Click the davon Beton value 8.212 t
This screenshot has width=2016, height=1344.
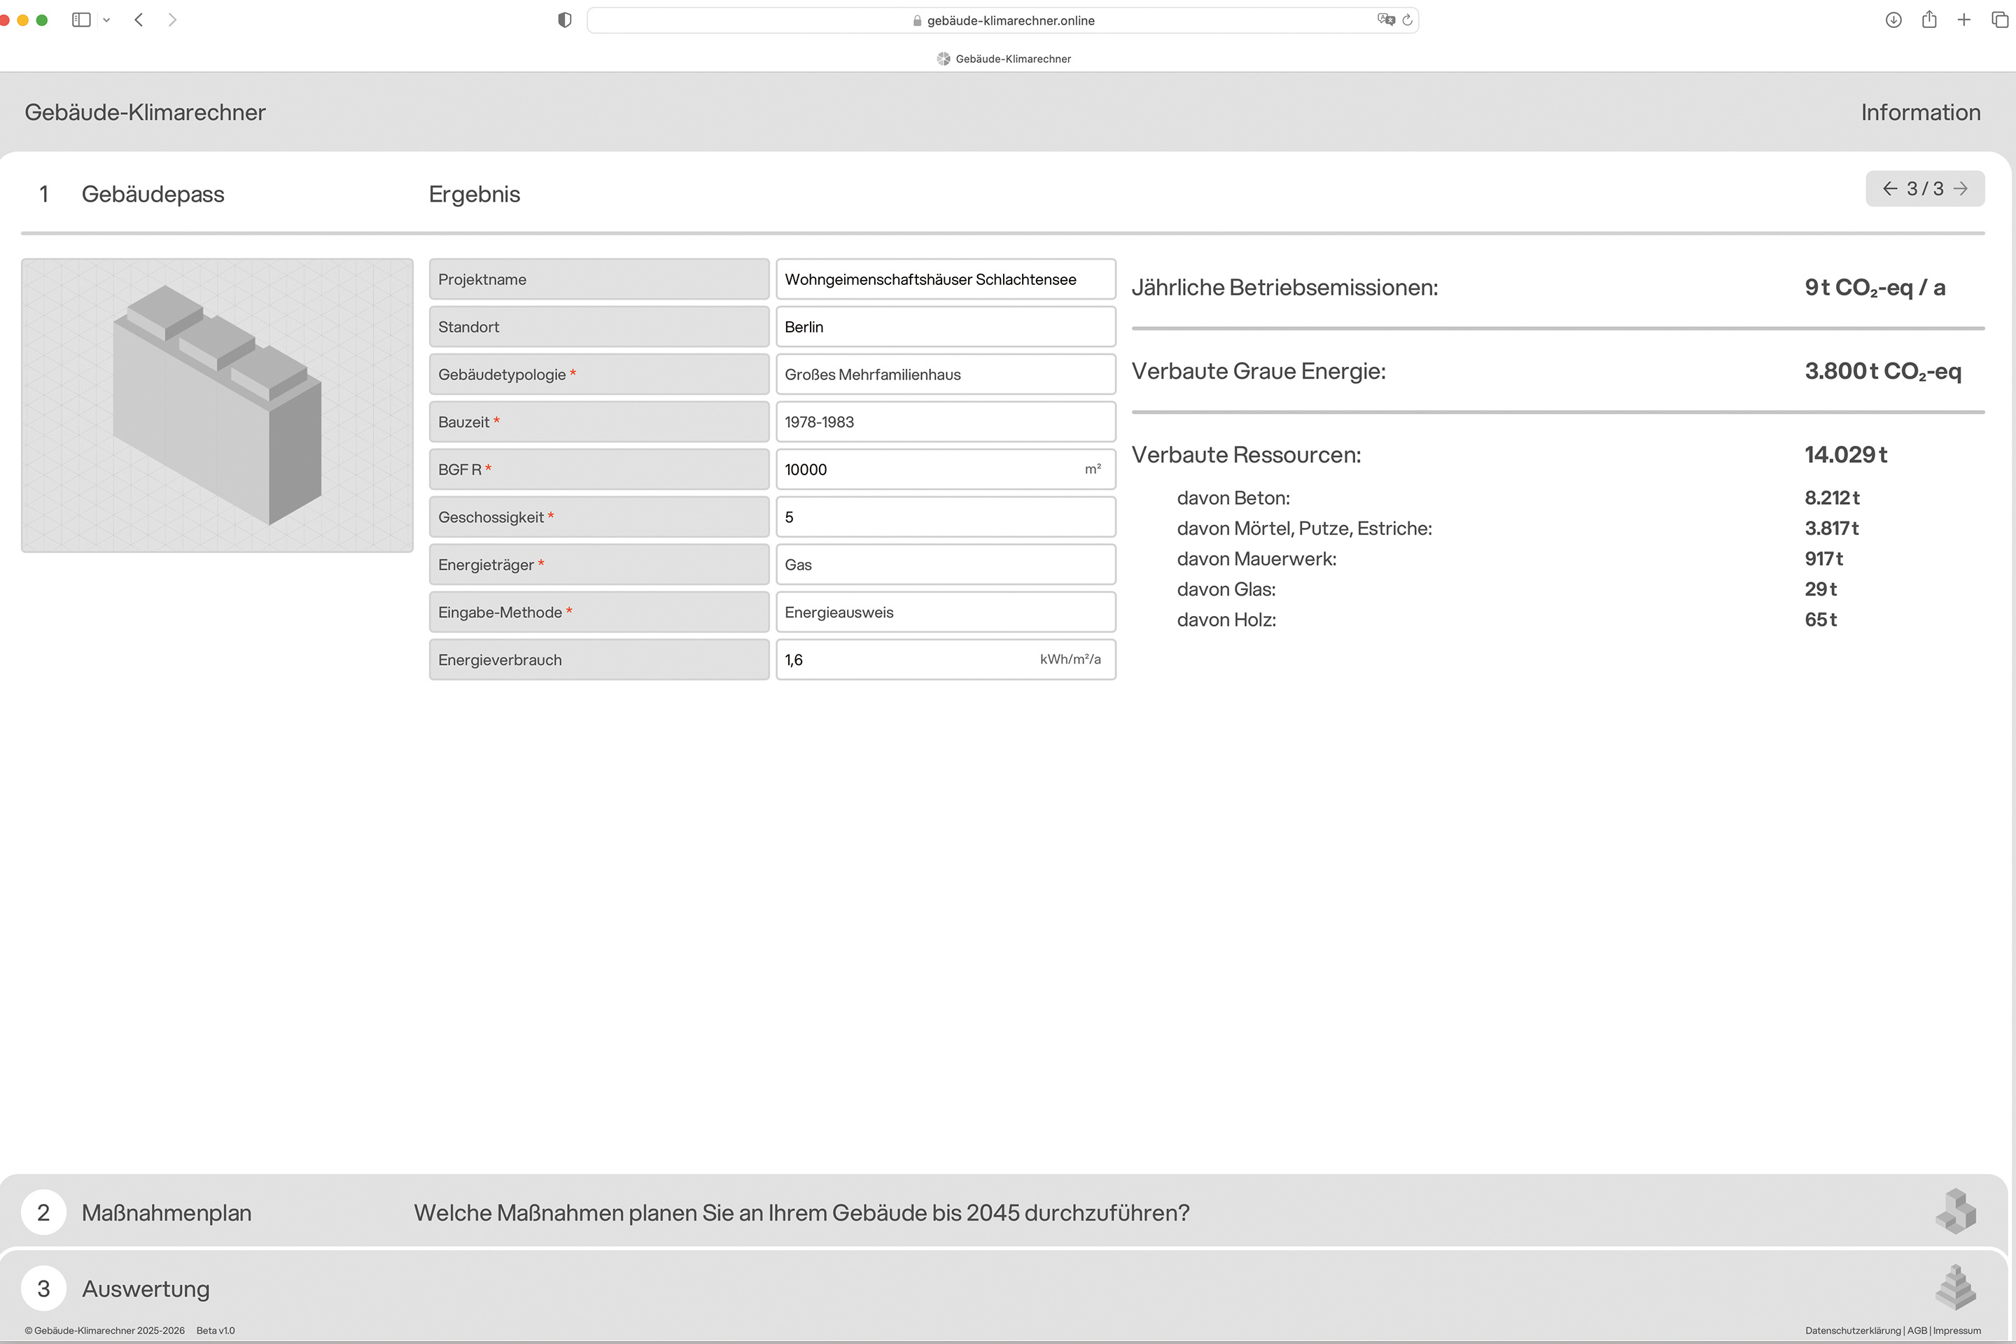tap(1832, 498)
